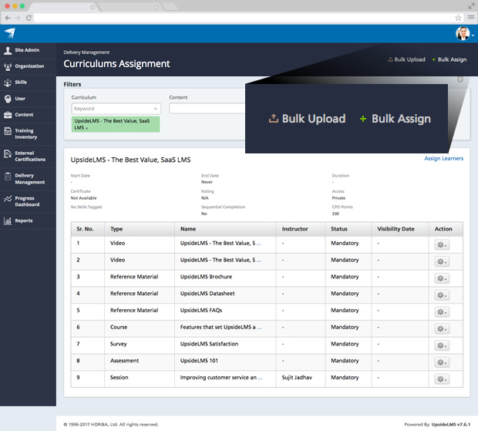Screen dimensions: 478x431
Task: Open action gear for the Session row
Action: (x=442, y=379)
